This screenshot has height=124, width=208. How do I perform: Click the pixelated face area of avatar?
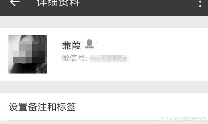(30, 52)
